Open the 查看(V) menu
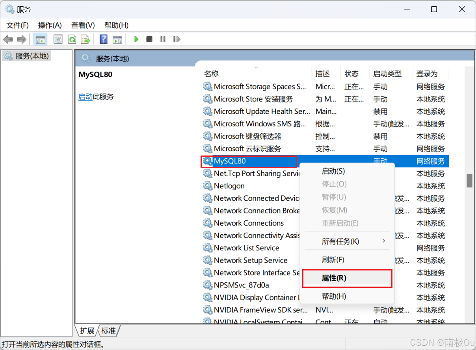The height and width of the screenshot is (350, 476). point(83,25)
